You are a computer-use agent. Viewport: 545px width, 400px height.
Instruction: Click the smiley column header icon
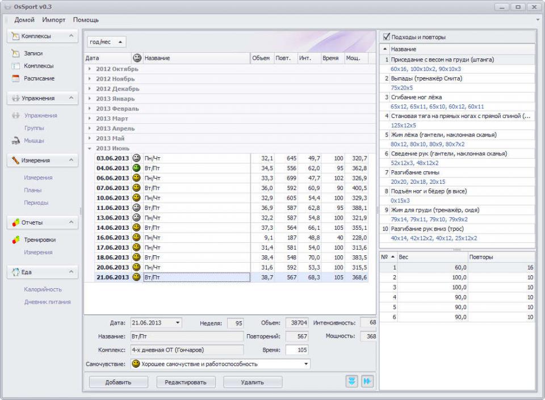pyautogui.click(x=136, y=58)
